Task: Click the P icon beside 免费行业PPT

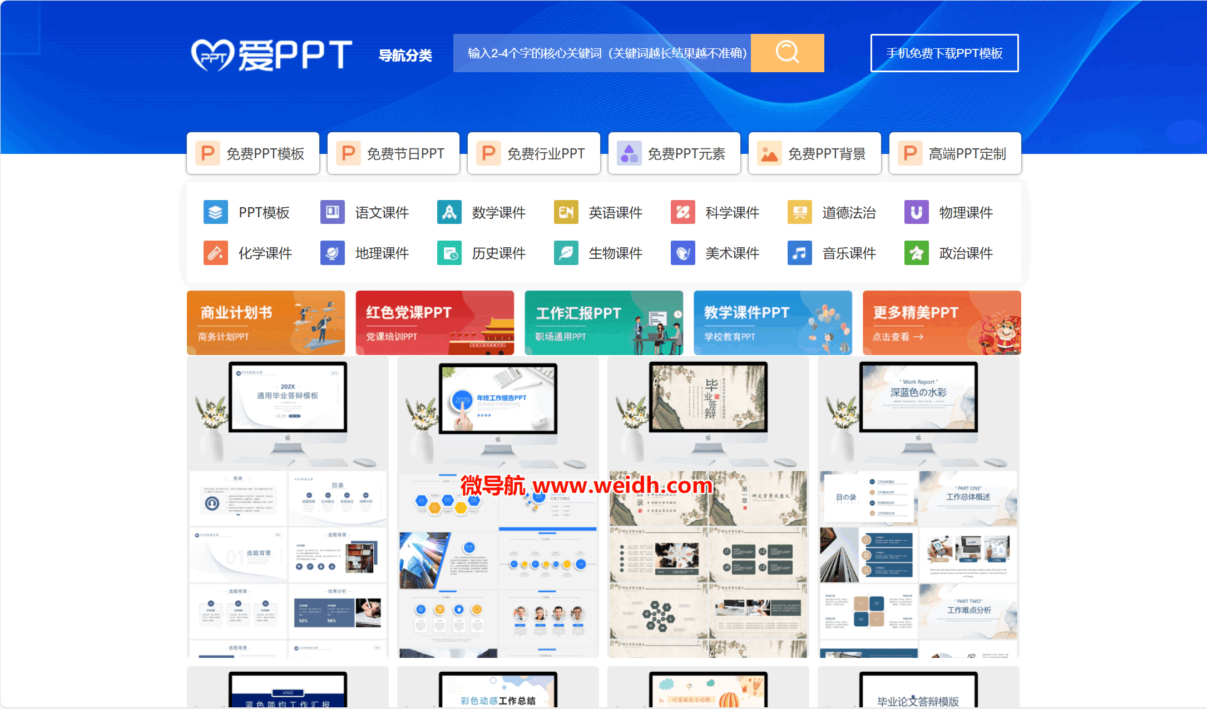Action: pyautogui.click(x=489, y=153)
